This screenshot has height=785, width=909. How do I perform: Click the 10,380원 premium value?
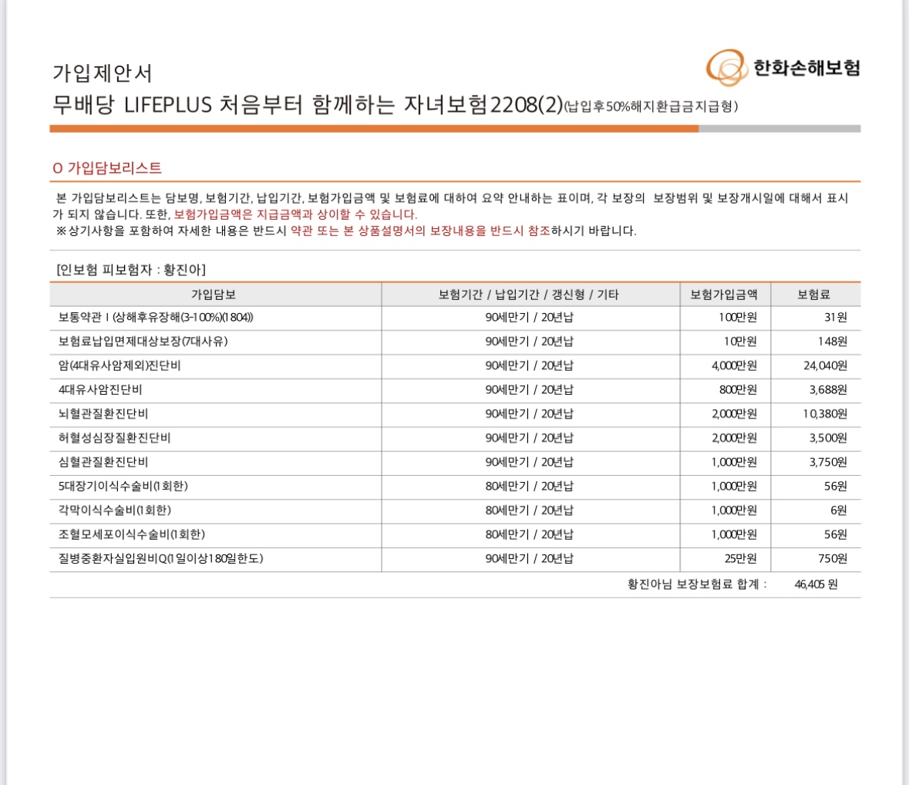coord(825,414)
